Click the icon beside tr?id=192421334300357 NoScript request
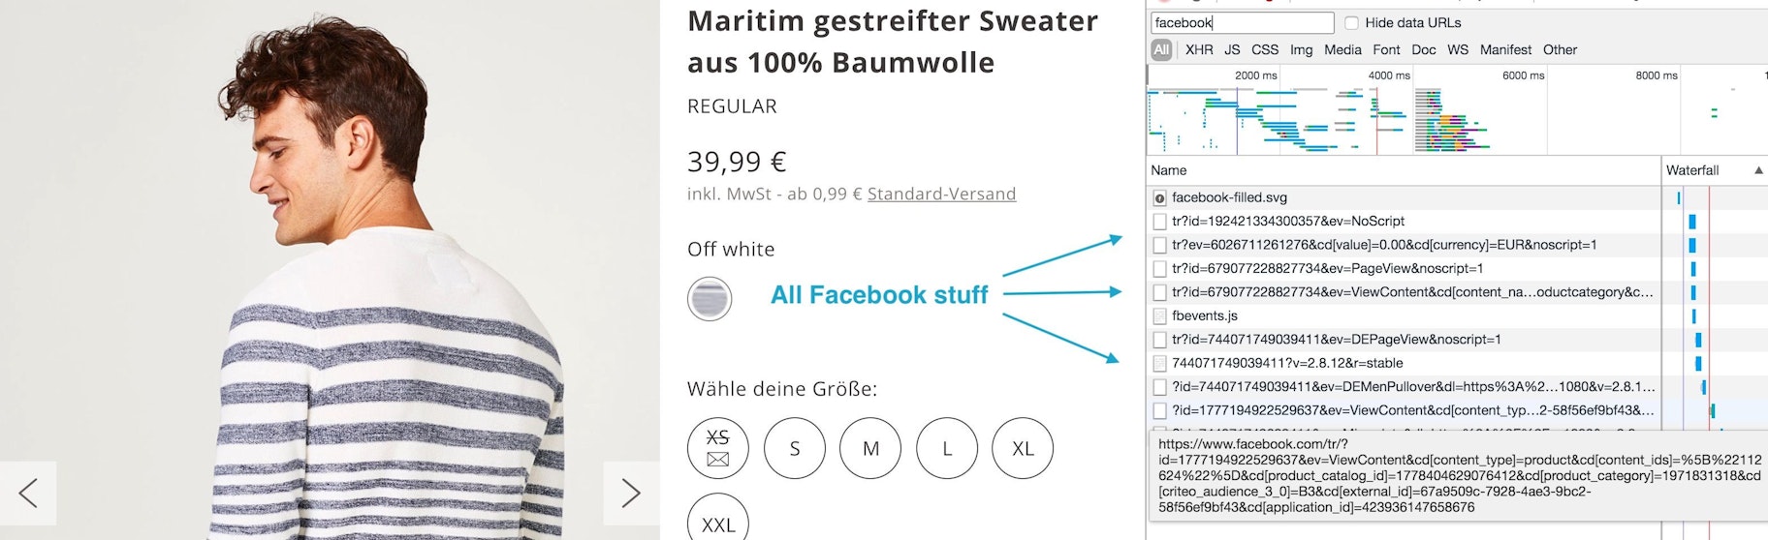Image resolution: width=1768 pixels, height=540 pixels. pyautogui.click(x=1159, y=222)
